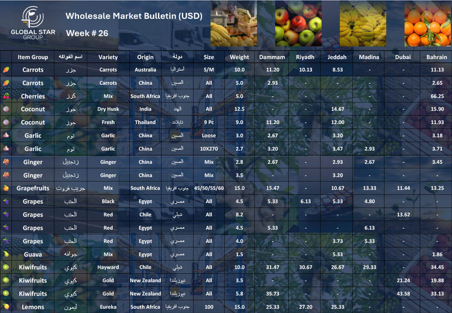Click the Week # 26 heading
This screenshot has width=452, height=313.
point(87,33)
